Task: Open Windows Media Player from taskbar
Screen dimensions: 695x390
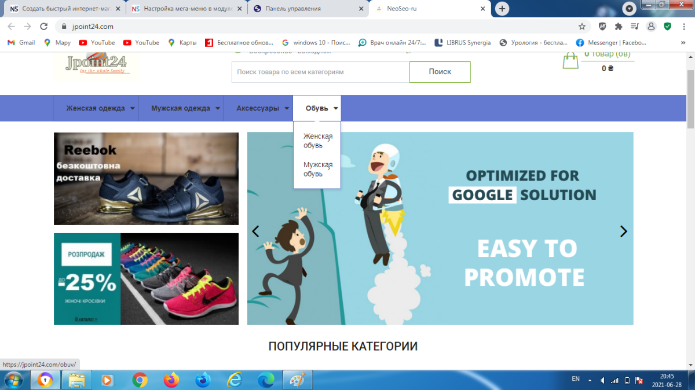Action: [108, 380]
